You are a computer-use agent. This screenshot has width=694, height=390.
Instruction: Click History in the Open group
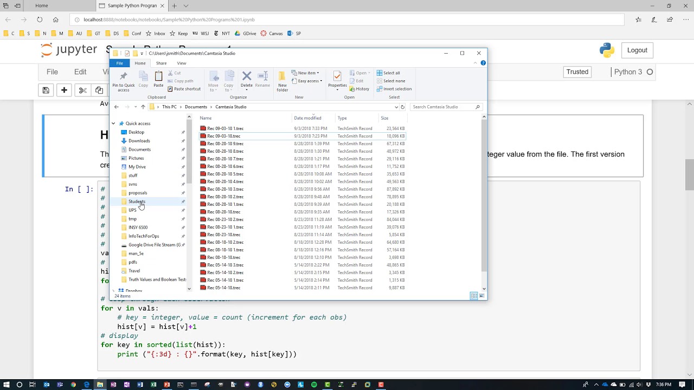coord(359,89)
